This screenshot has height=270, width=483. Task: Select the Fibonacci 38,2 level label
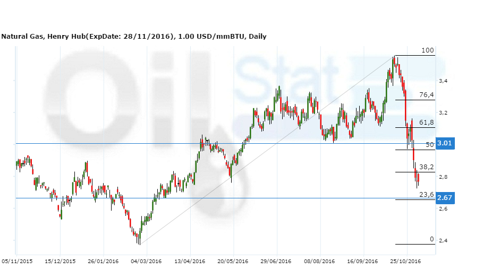427,167
